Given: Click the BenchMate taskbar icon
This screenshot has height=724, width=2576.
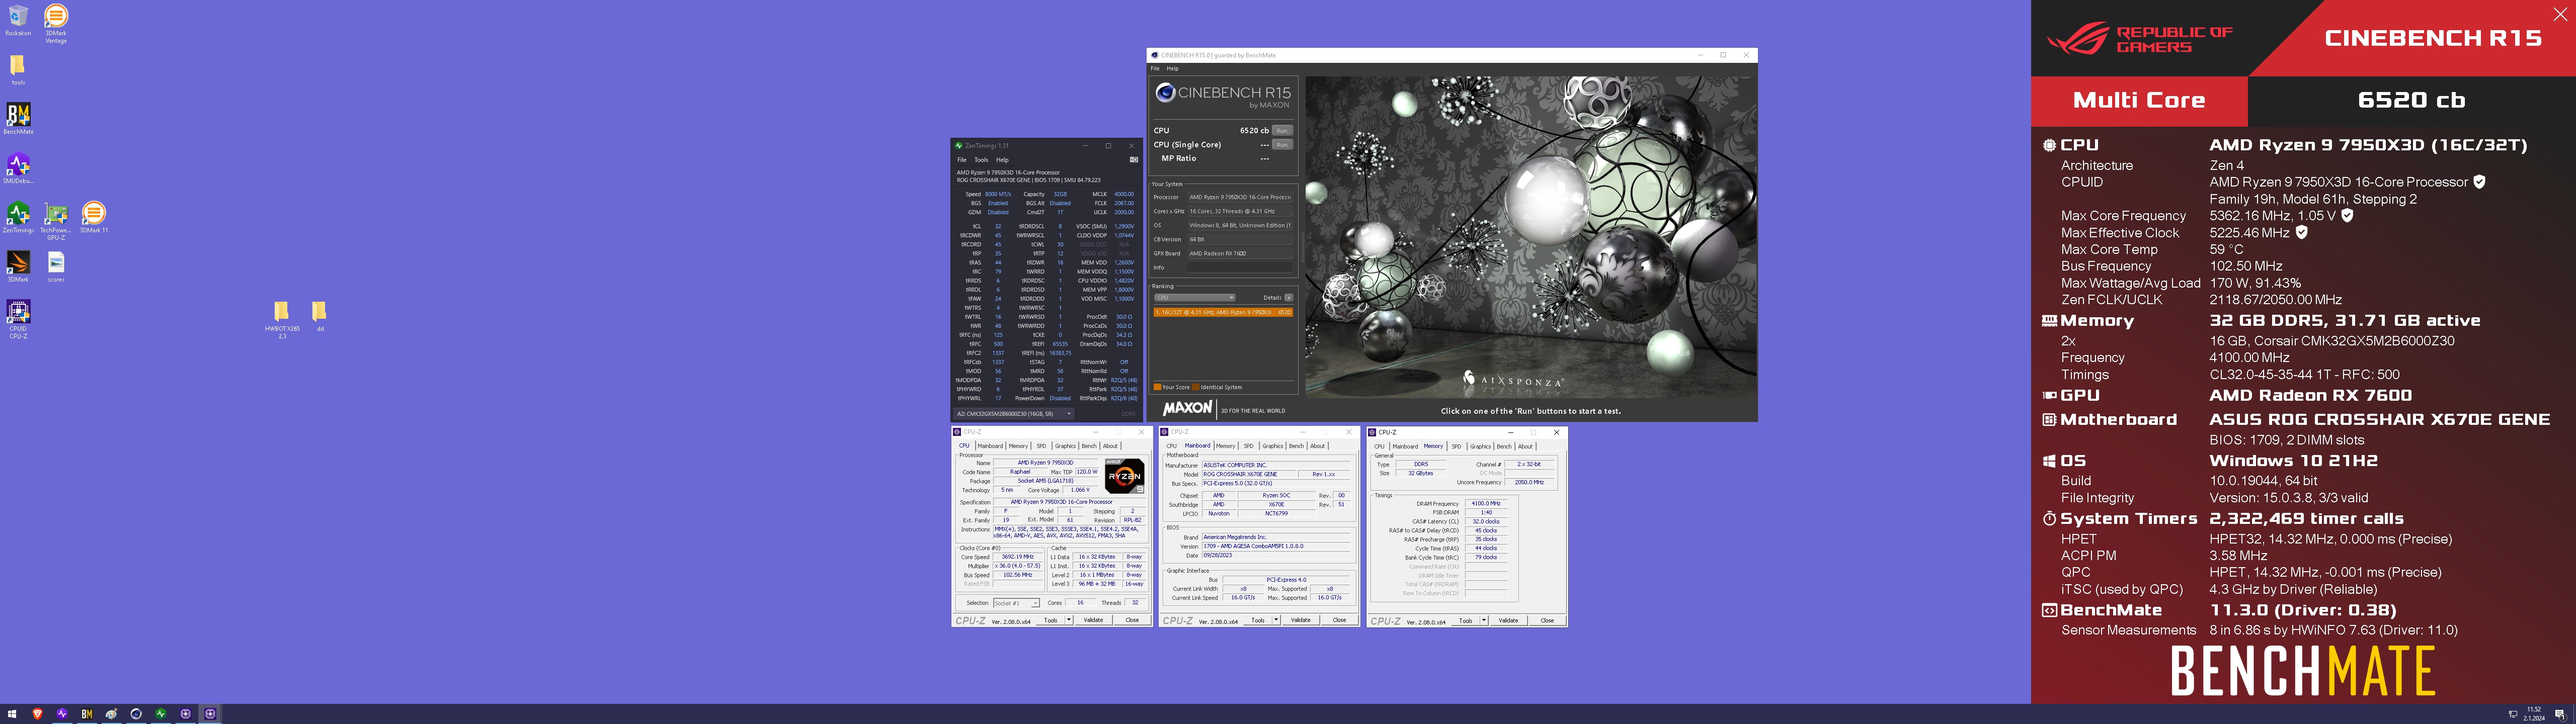Looking at the screenshot, I should pos(87,714).
